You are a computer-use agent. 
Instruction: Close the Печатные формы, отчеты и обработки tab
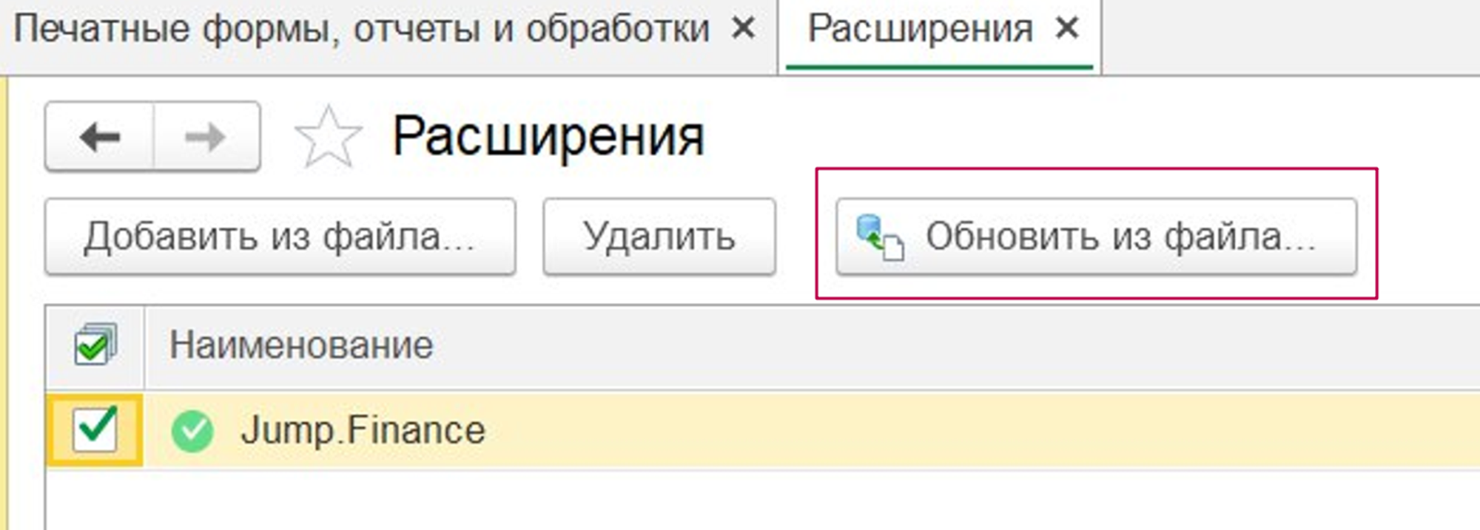(743, 30)
